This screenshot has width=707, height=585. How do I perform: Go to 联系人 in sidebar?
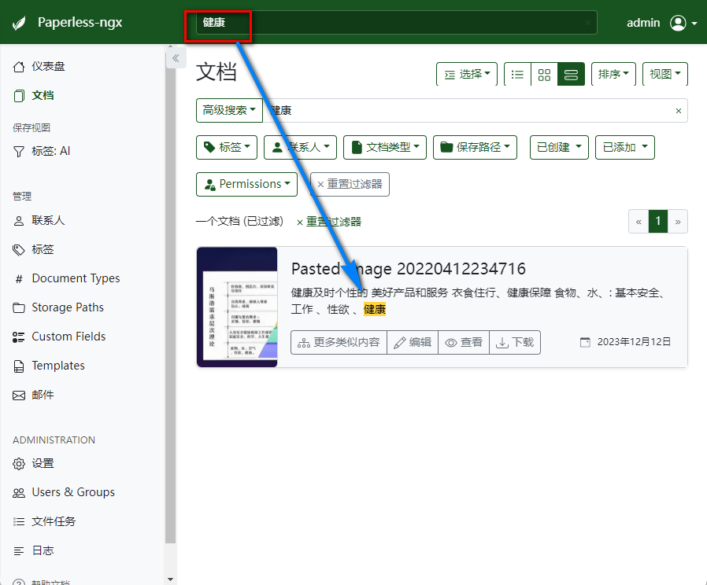pos(47,221)
